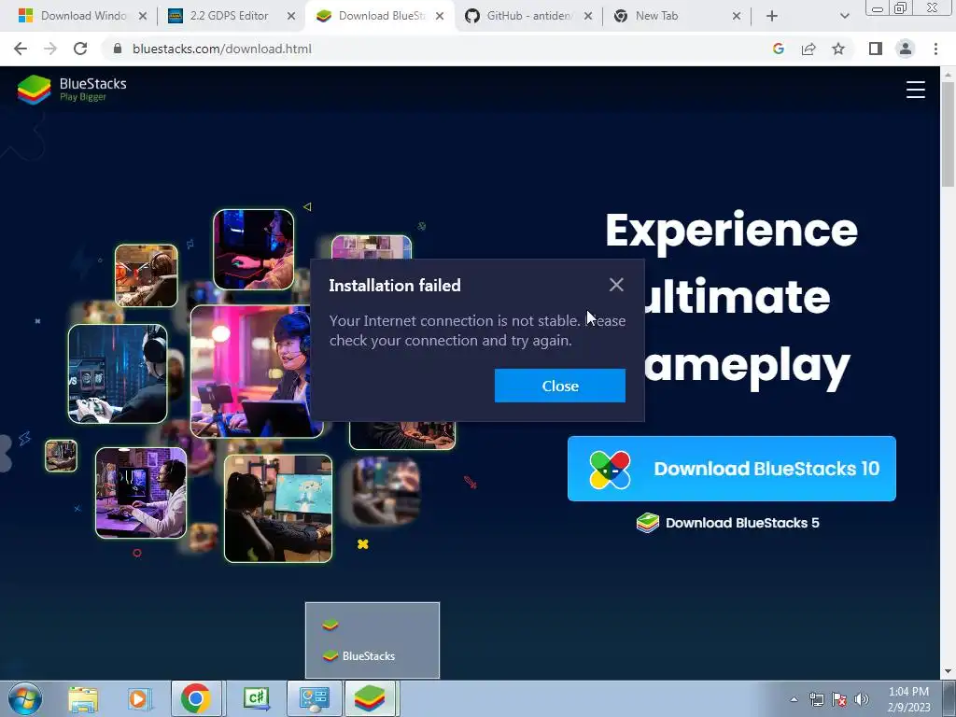Image resolution: width=956 pixels, height=717 pixels.
Task: Reload the BlueStacks download page
Action: [80, 49]
